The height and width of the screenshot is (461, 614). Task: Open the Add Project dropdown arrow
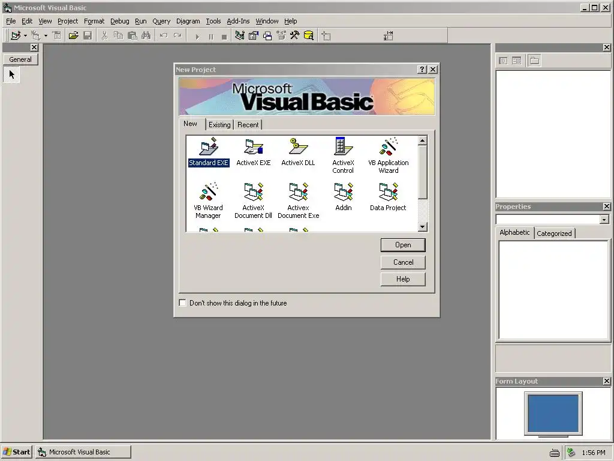click(x=25, y=35)
